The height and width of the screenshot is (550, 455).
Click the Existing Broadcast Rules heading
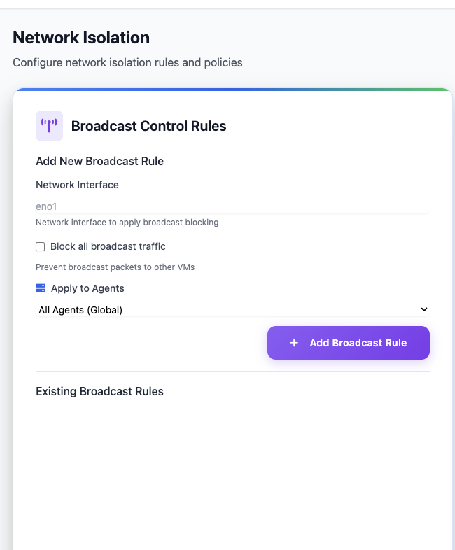pos(99,391)
